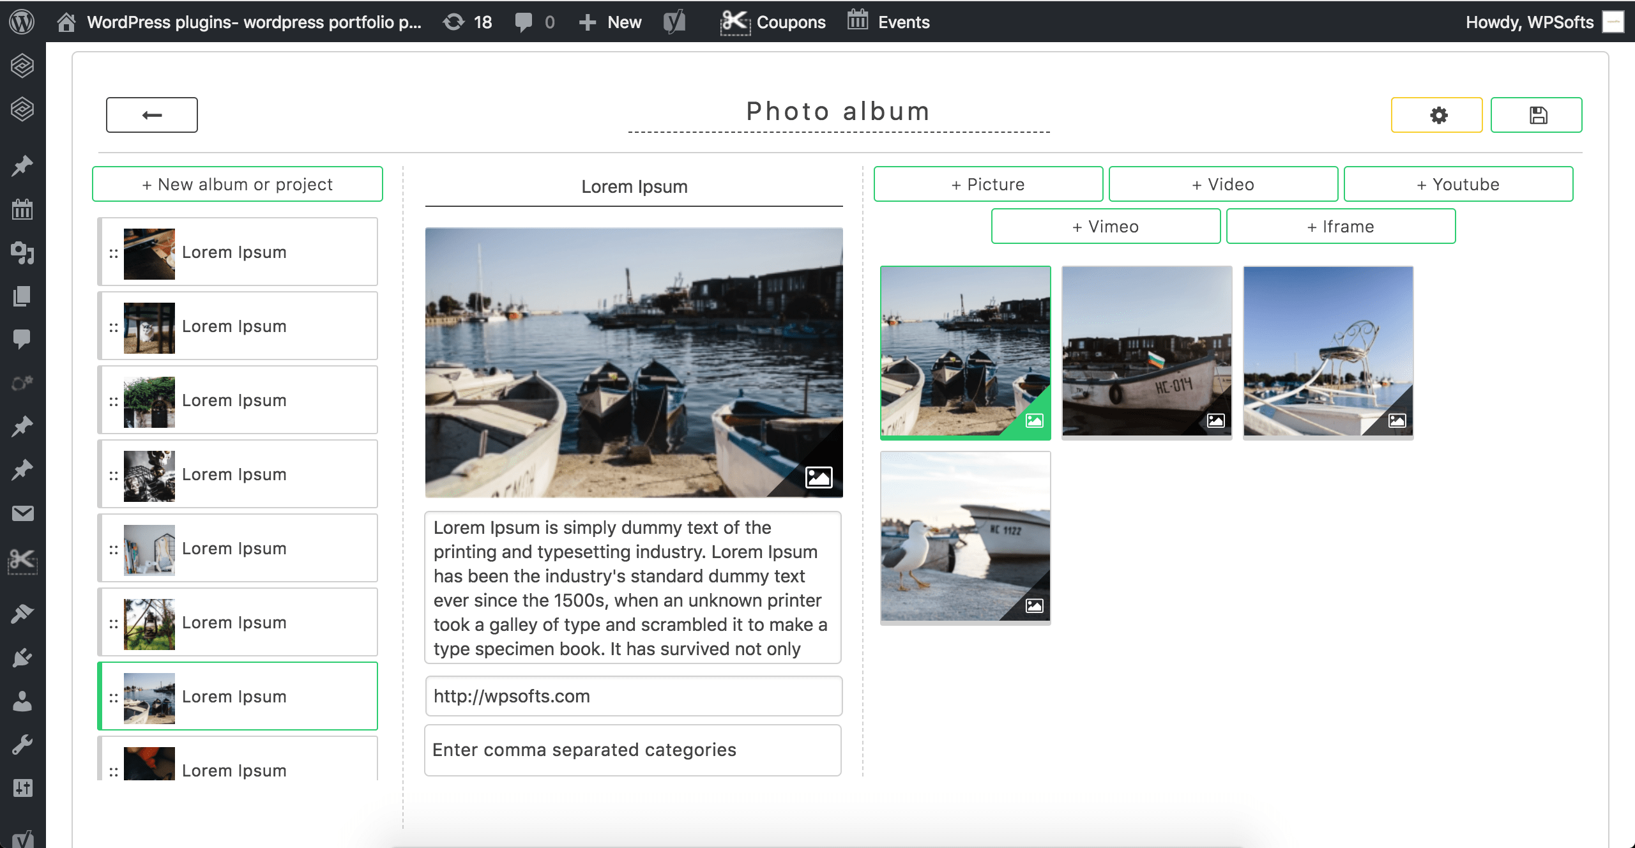The height and width of the screenshot is (848, 1635).
Task: Click the wpsofts.com URL field
Action: pos(633,696)
